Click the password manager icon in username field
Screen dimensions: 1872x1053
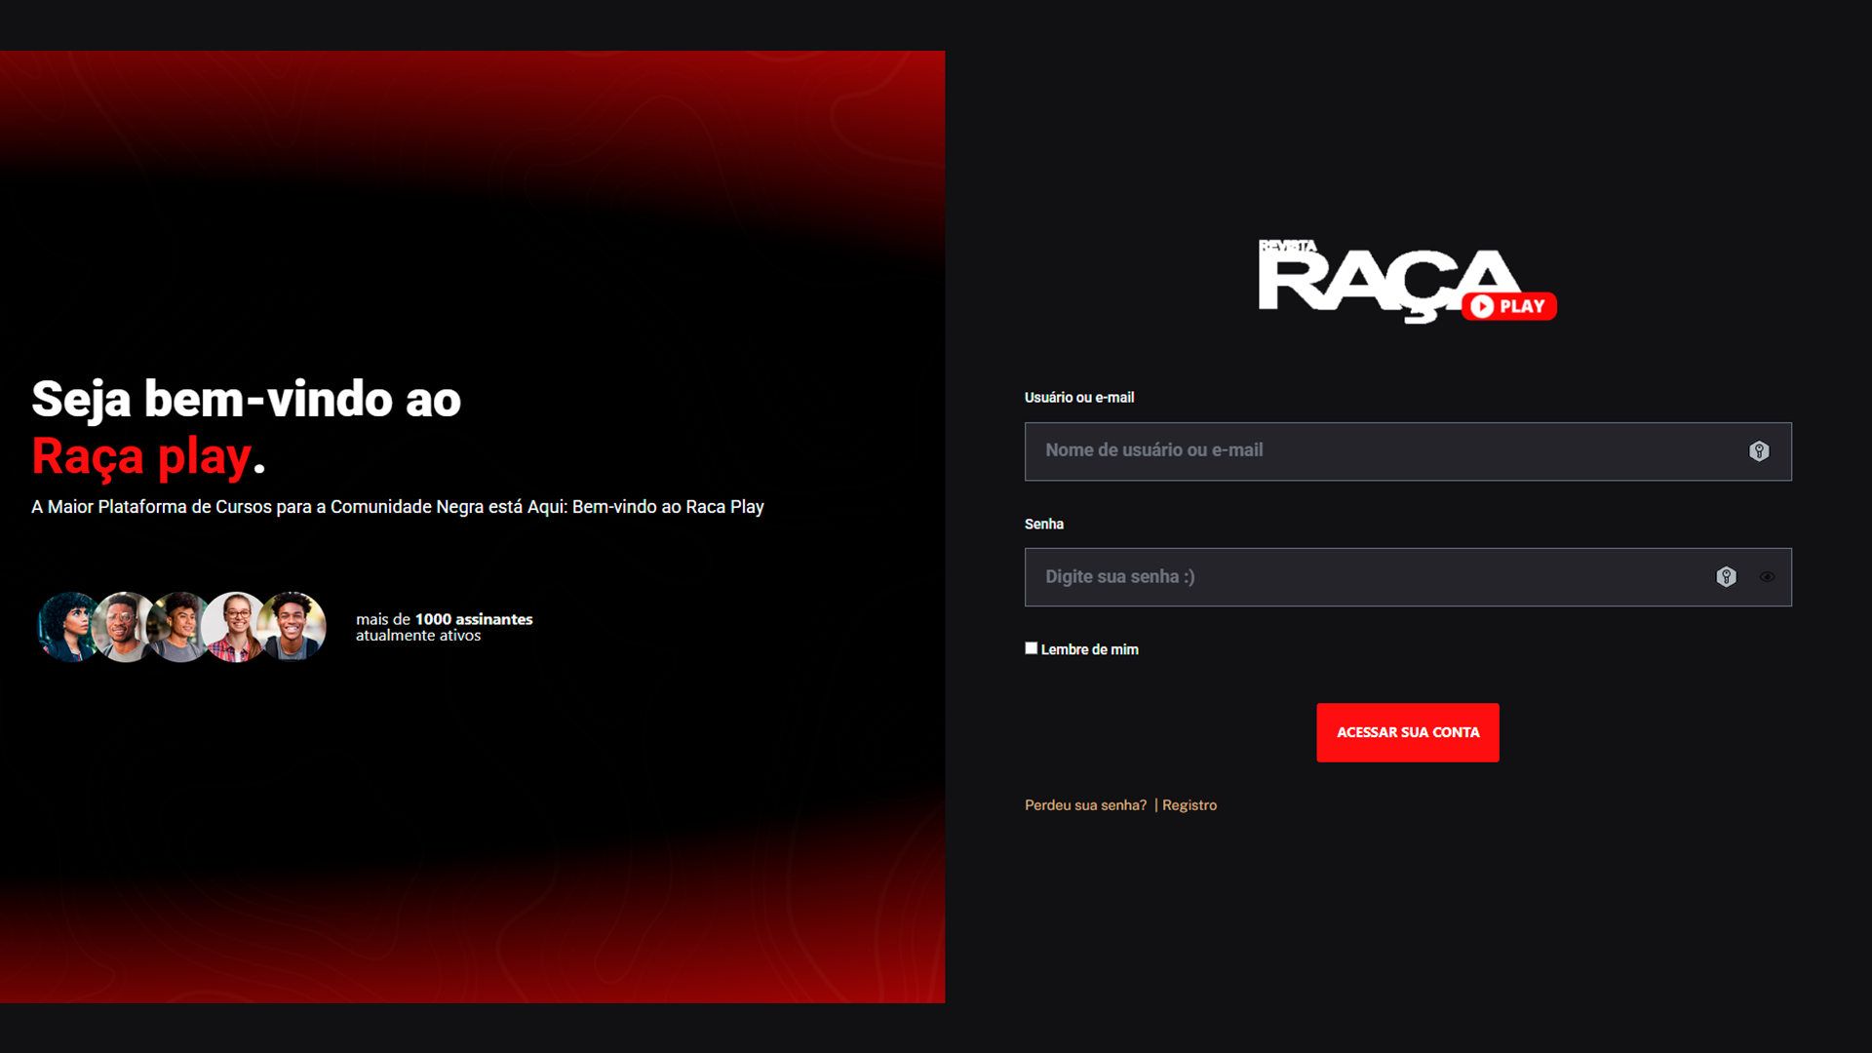[x=1759, y=451]
